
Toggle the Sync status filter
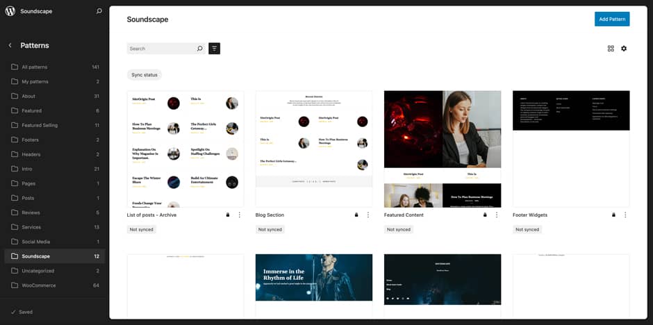(144, 74)
